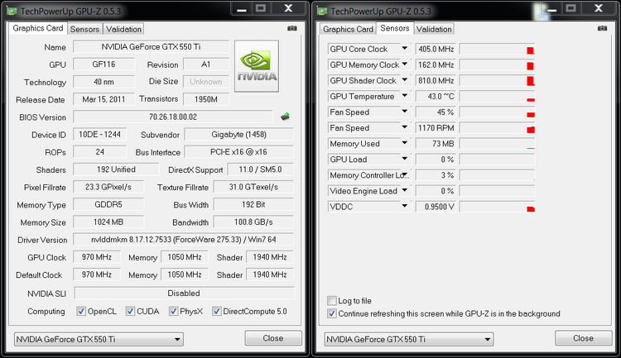
Task: Open Validation tab in right window
Action: click(x=434, y=29)
